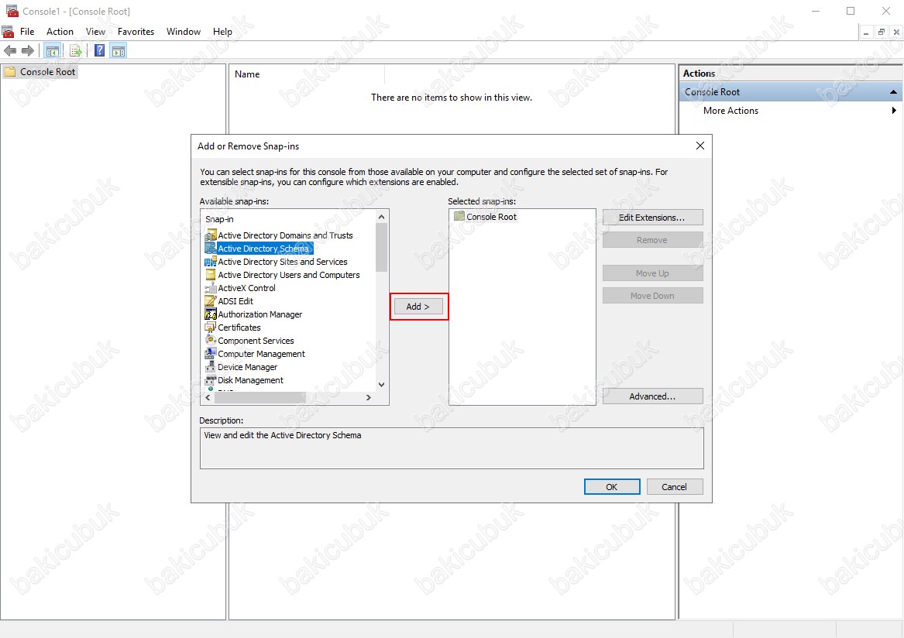Select the Active Directory Users and Computers icon

tap(211, 275)
